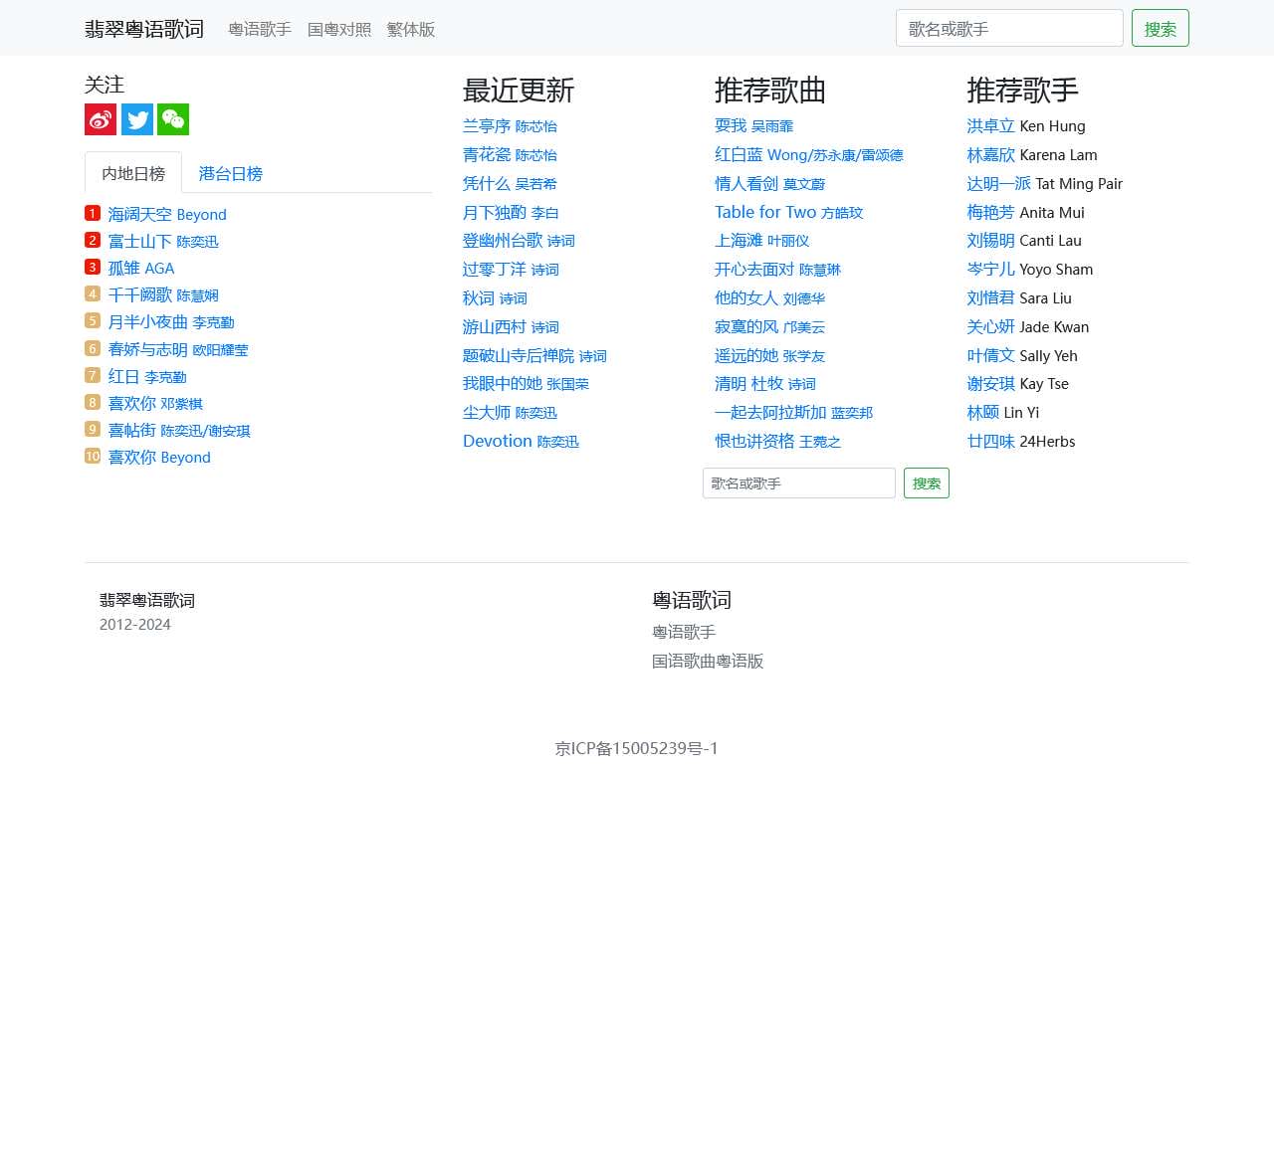The width and height of the screenshot is (1274, 1161).
Task: Open recently updated 月下独酌
Action: click(x=511, y=212)
